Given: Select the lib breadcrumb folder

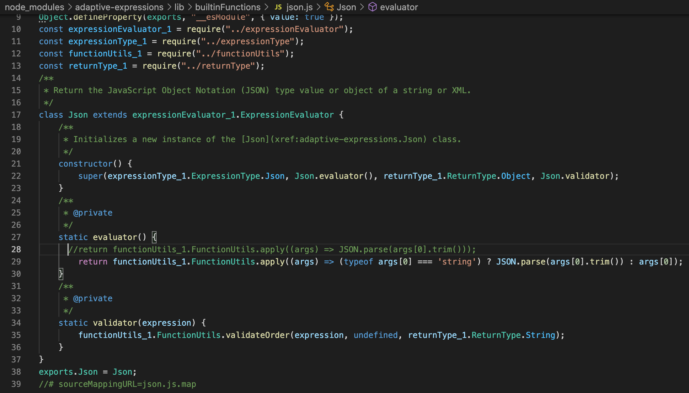Looking at the screenshot, I should pos(179,7).
